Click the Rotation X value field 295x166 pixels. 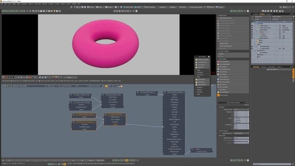(241, 112)
